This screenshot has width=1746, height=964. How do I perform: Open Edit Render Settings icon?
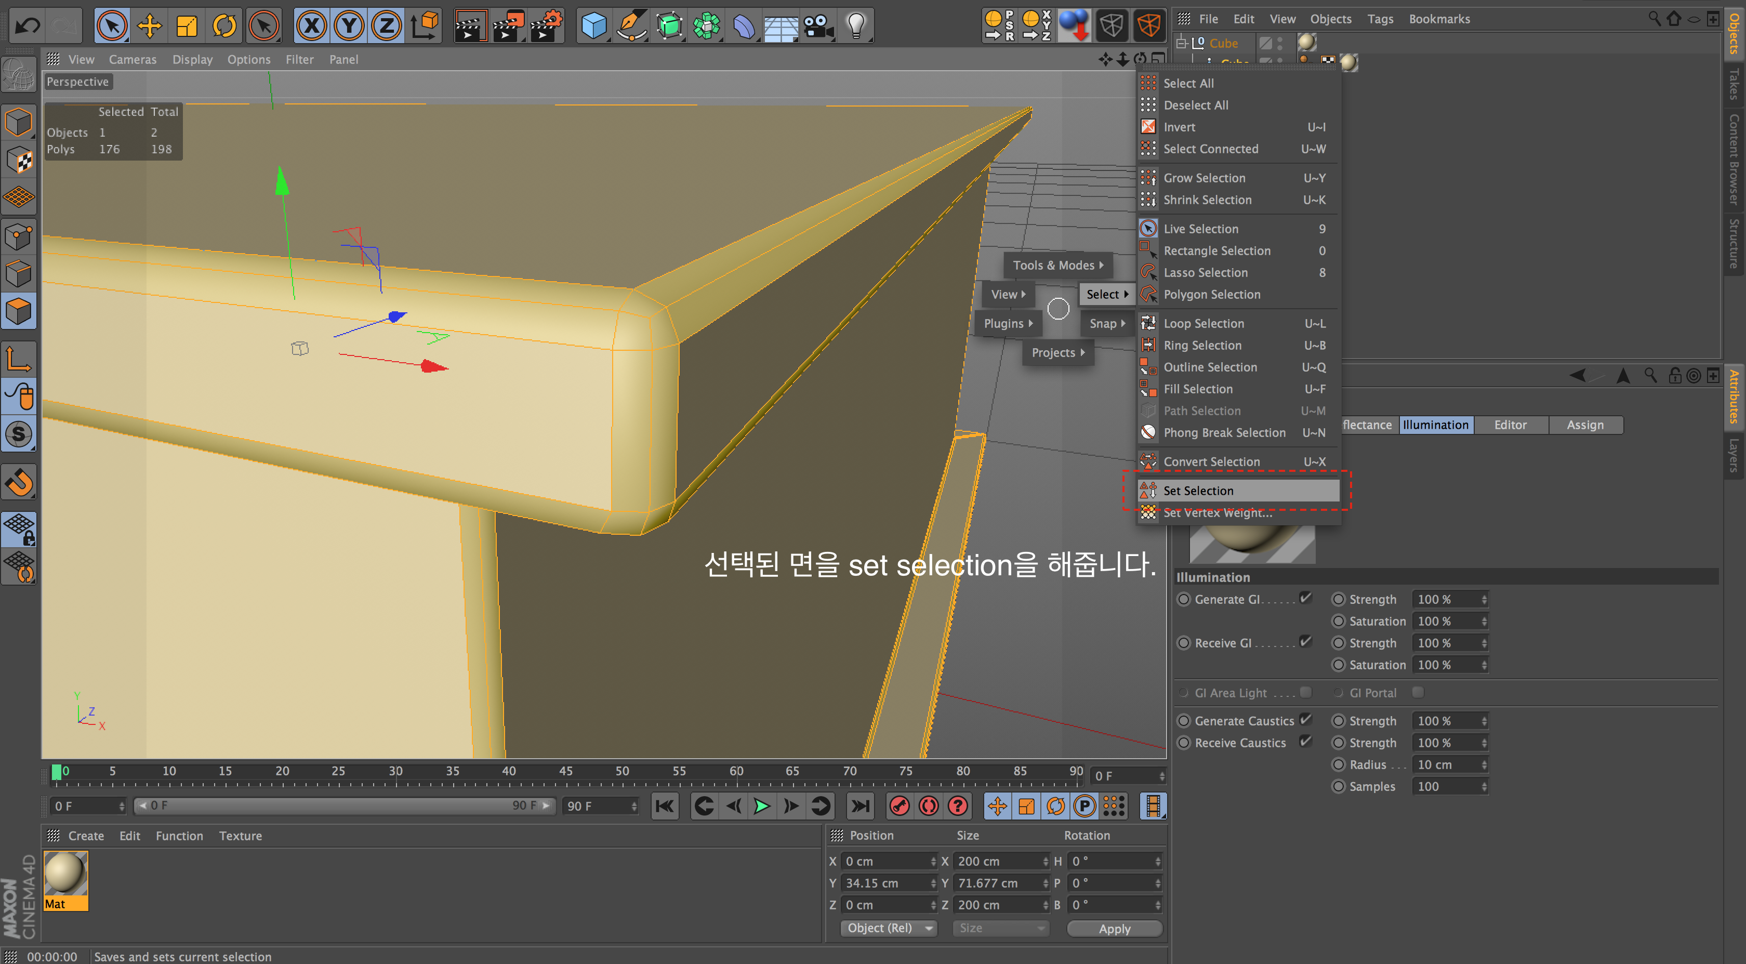[x=546, y=26]
